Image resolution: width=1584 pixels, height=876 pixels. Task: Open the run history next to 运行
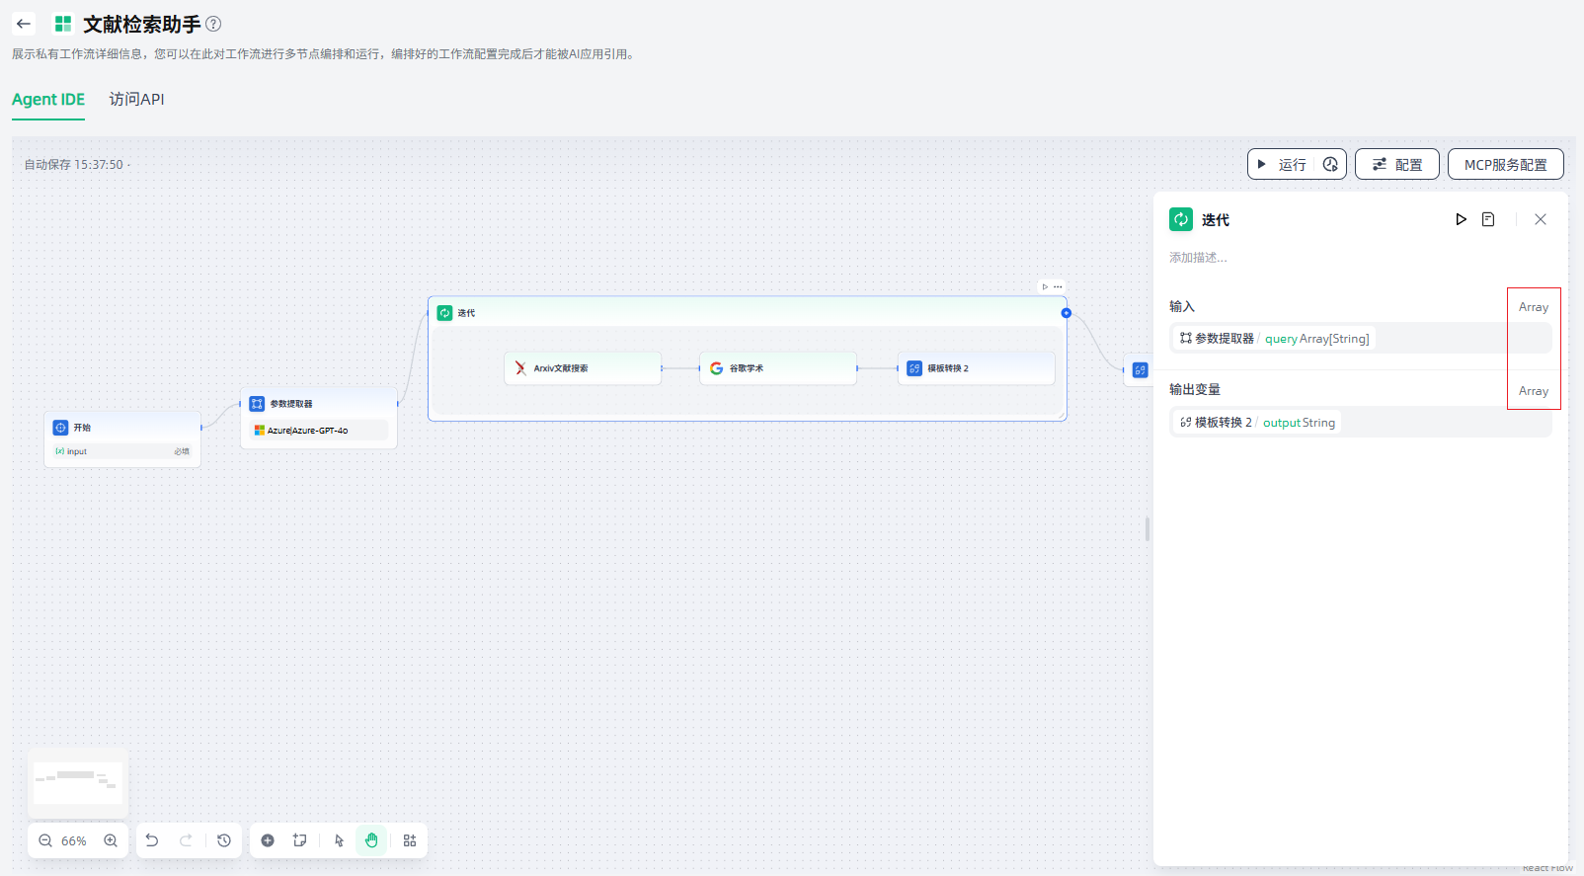click(1330, 165)
